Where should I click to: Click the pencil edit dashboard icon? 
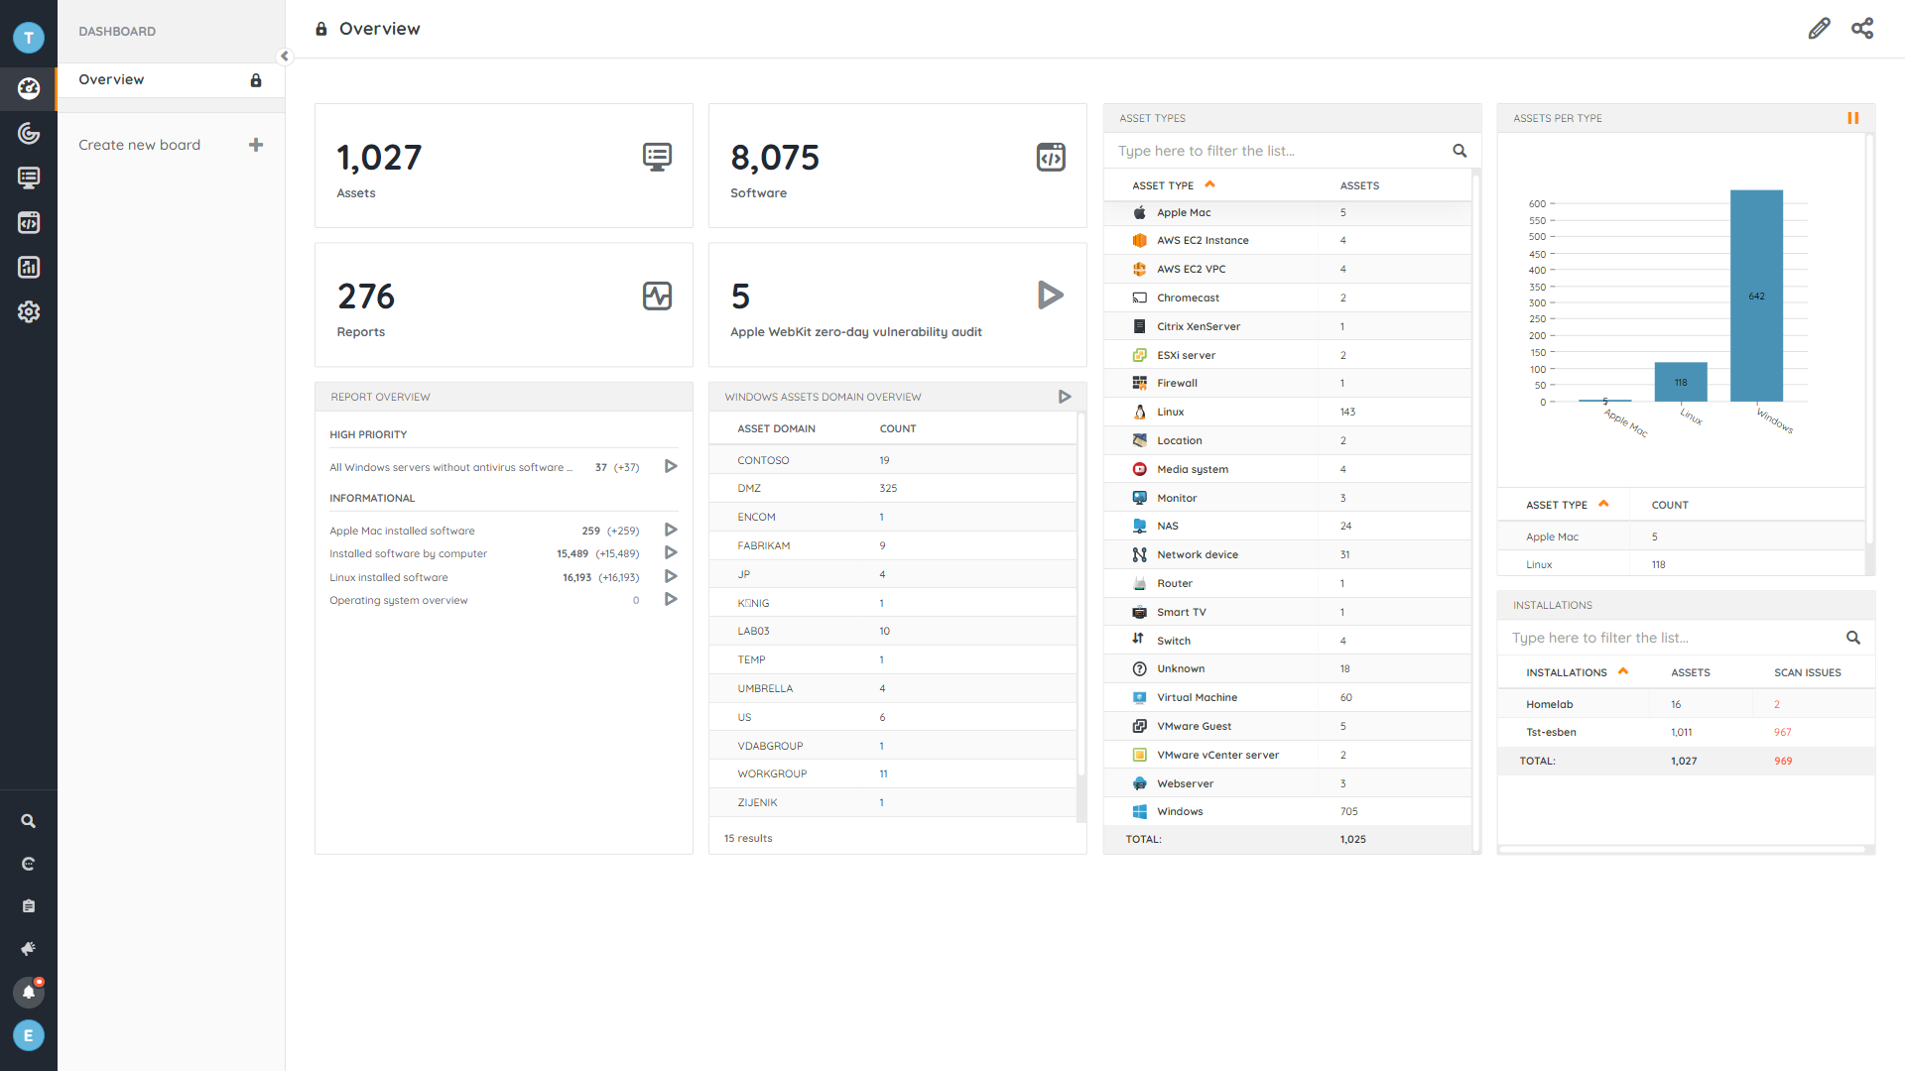(x=1819, y=29)
